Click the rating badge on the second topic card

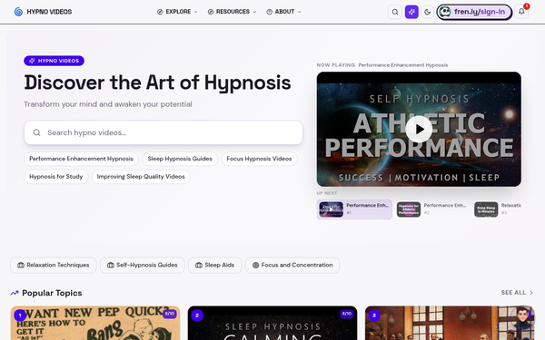[347, 314]
